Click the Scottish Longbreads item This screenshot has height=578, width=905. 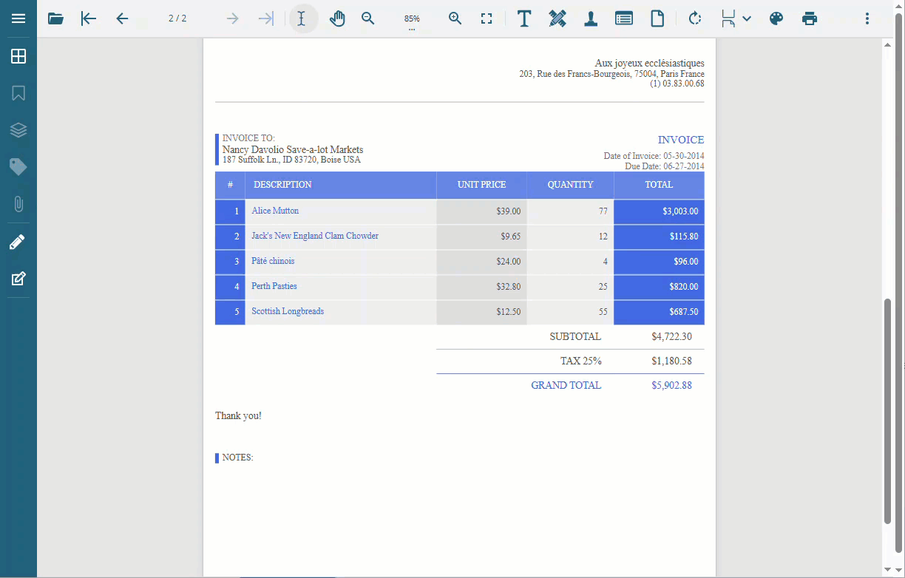(288, 311)
